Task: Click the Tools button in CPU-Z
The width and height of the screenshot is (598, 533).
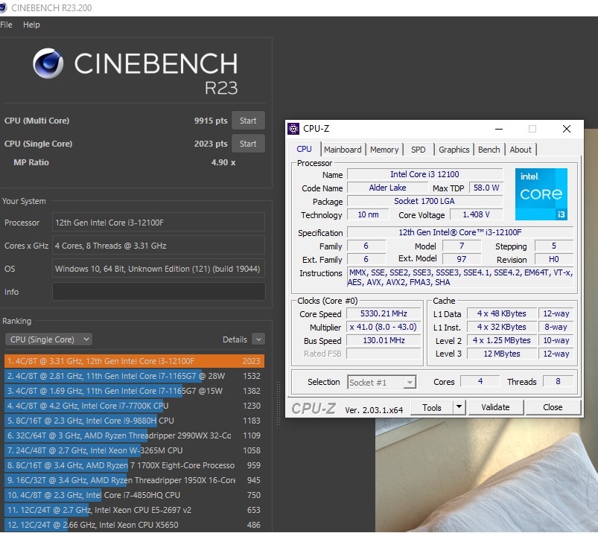Action: pos(432,407)
